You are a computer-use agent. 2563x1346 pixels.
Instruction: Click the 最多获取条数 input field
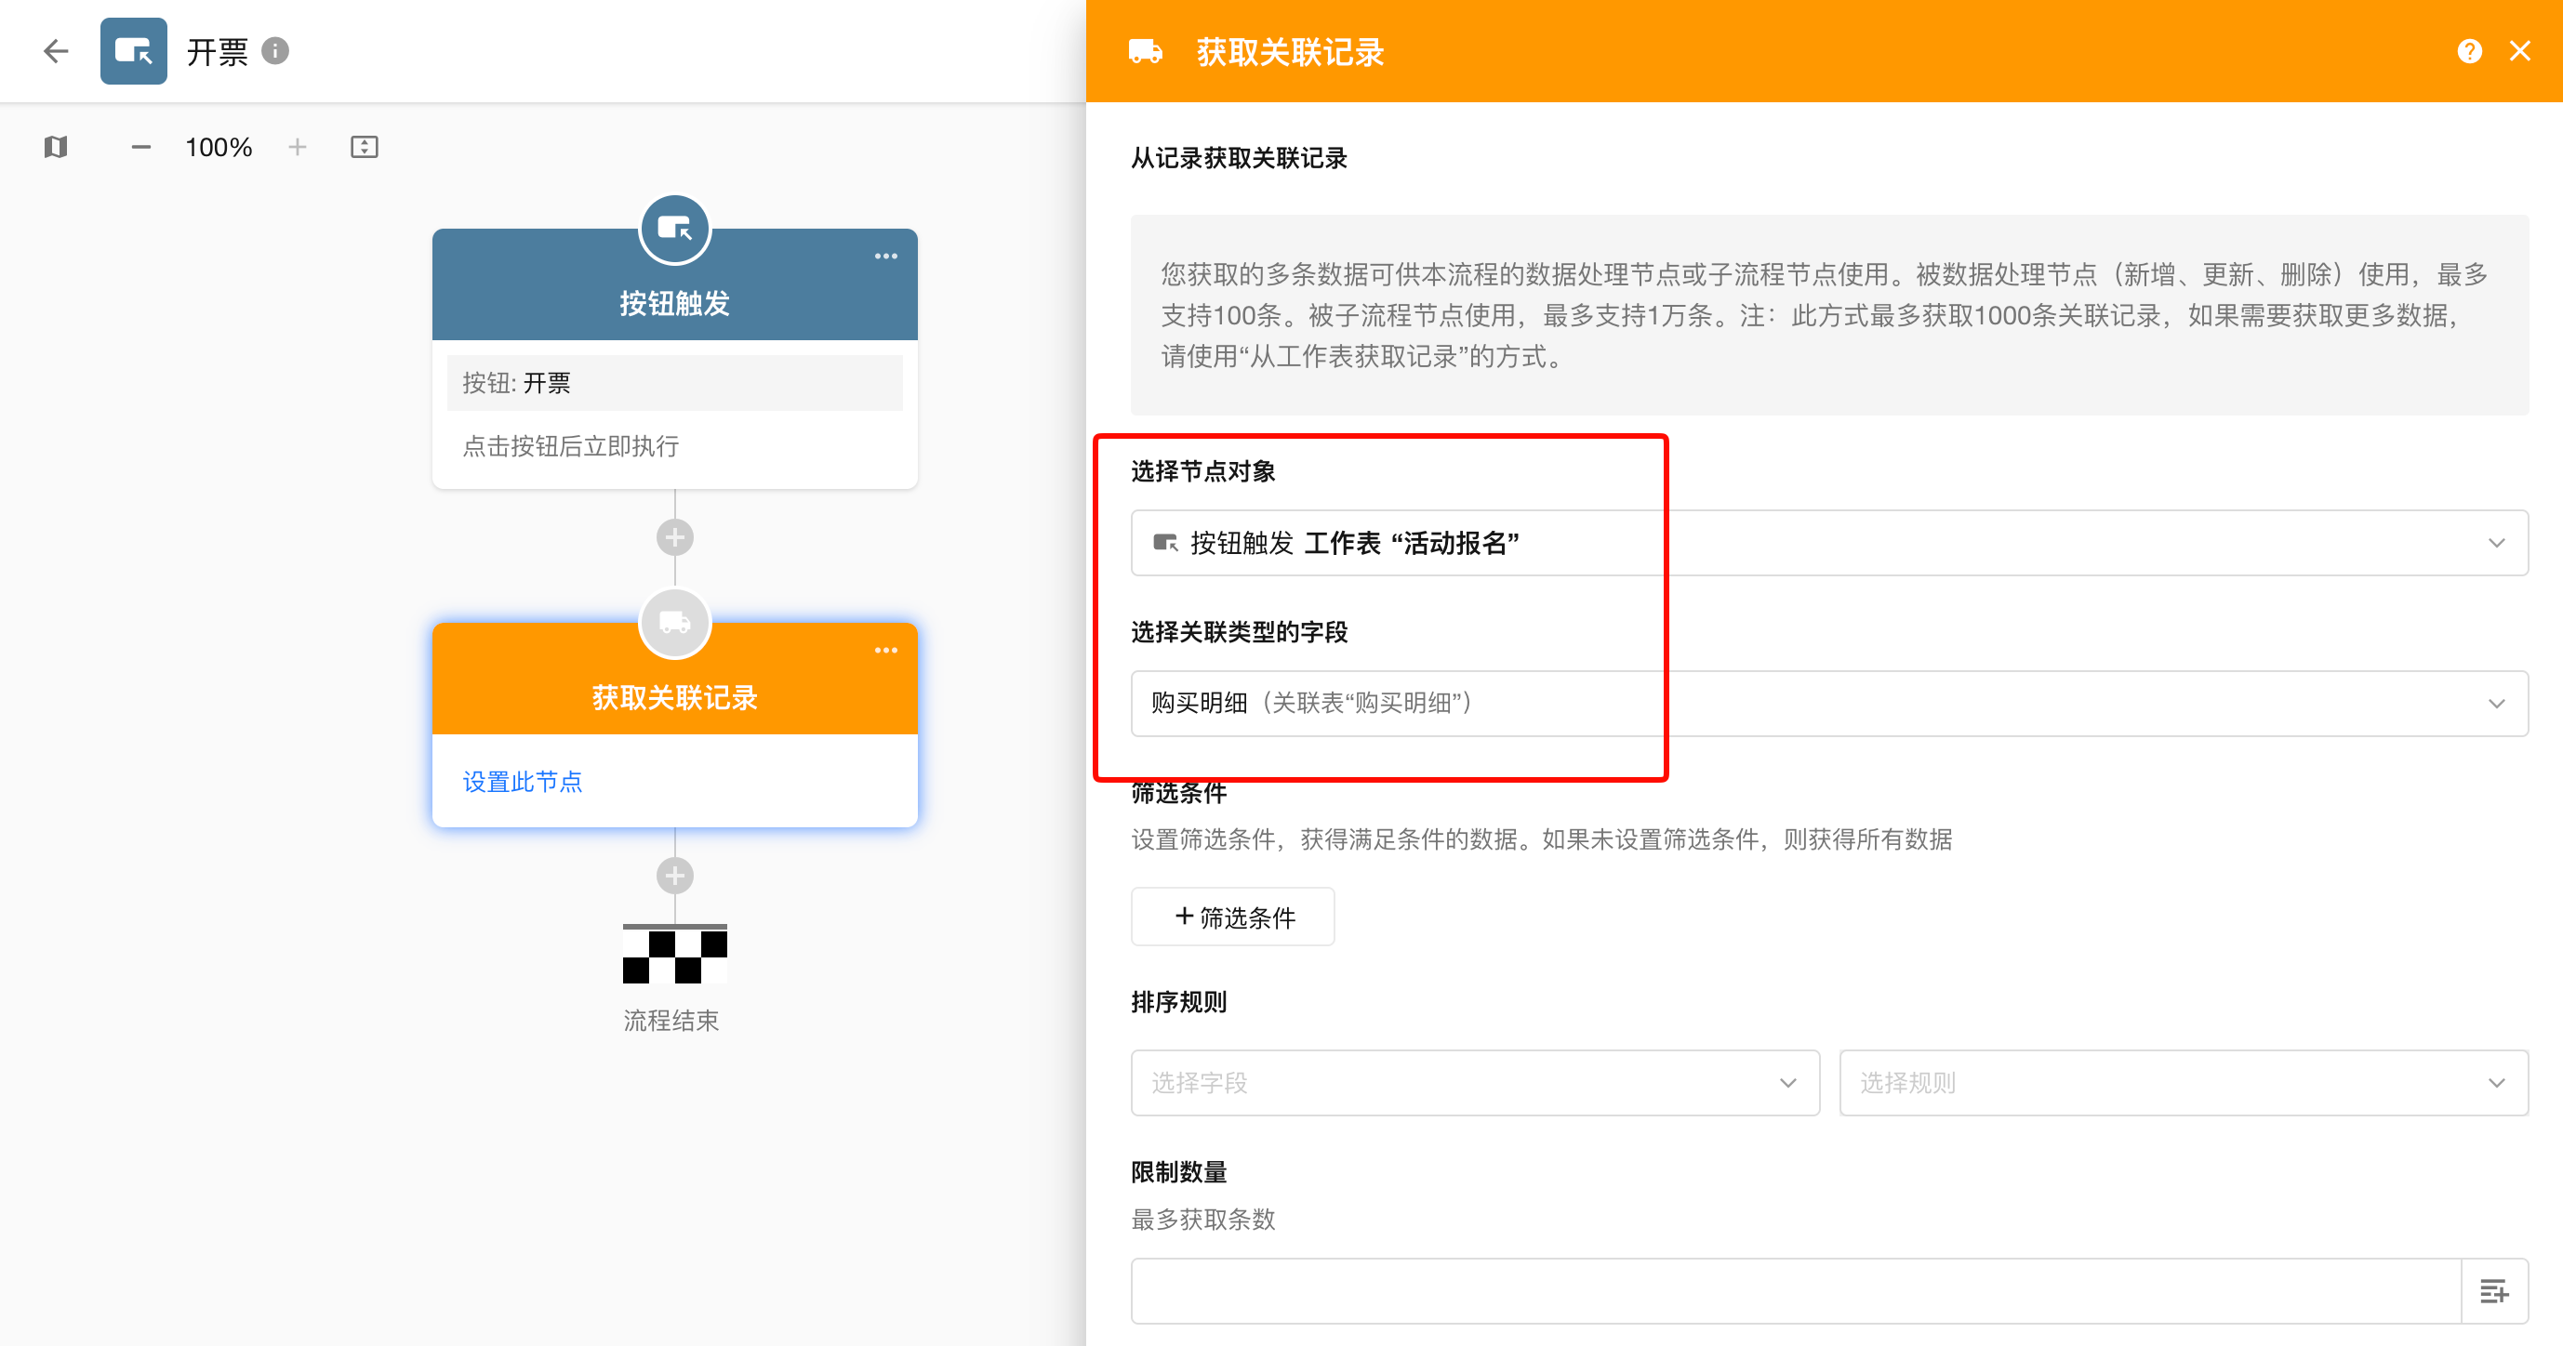click(x=1795, y=1291)
